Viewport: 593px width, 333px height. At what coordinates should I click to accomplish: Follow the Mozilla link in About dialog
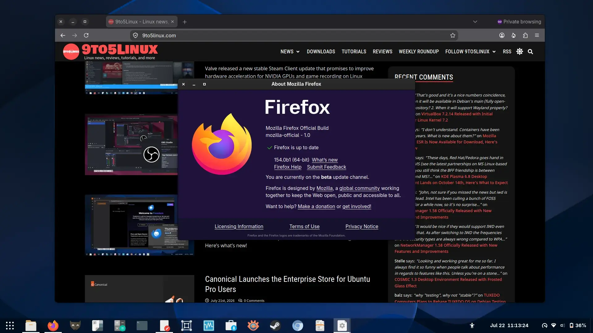tap(324, 188)
